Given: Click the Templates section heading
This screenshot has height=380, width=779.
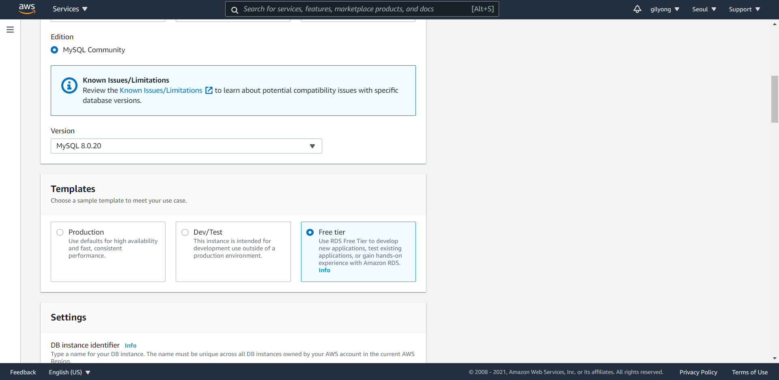Looking at the screenshot, I should click(x=73, y=189).
